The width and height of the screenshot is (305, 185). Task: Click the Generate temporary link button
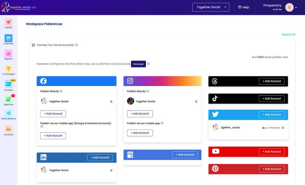click(x=138, y=64)
